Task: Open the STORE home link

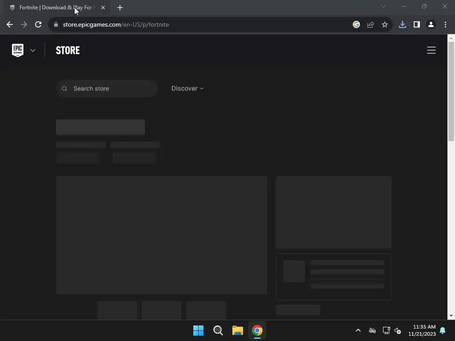Action: pos(68,51)
